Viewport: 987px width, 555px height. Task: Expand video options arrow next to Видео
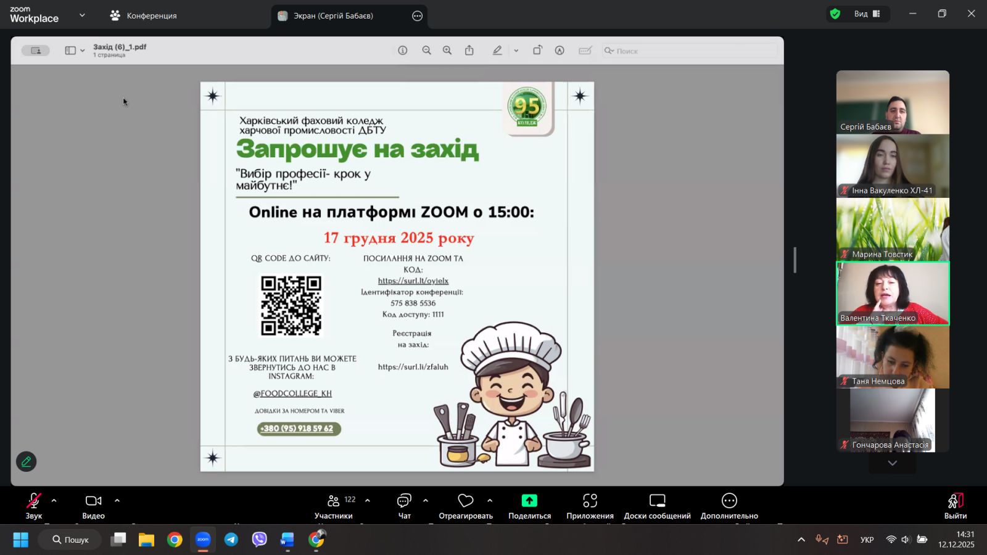(117, 501)
